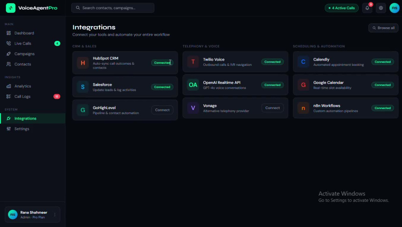Click the Browse all button

383,28
